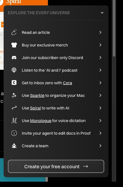
Task: Click the podcast icon
Action: tap(14, 70)
